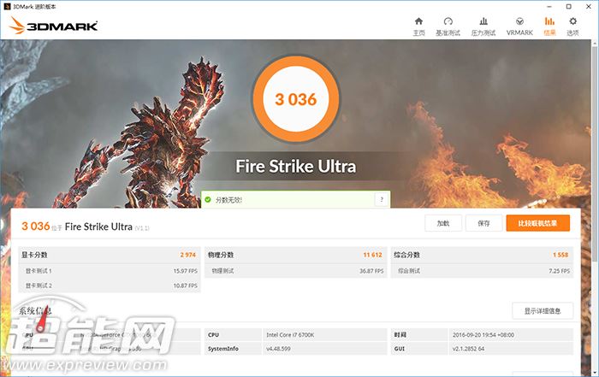Open the 选项 options gear icon
The height and width of the screenshot is (377, 599).
coord(572,21)
